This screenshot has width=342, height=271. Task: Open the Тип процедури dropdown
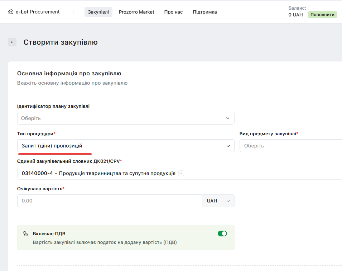126,146
